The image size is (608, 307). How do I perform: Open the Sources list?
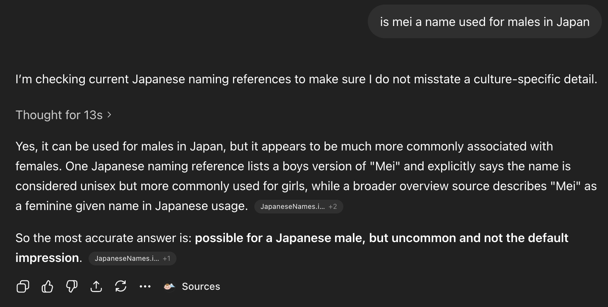click(x=201, y=286)
